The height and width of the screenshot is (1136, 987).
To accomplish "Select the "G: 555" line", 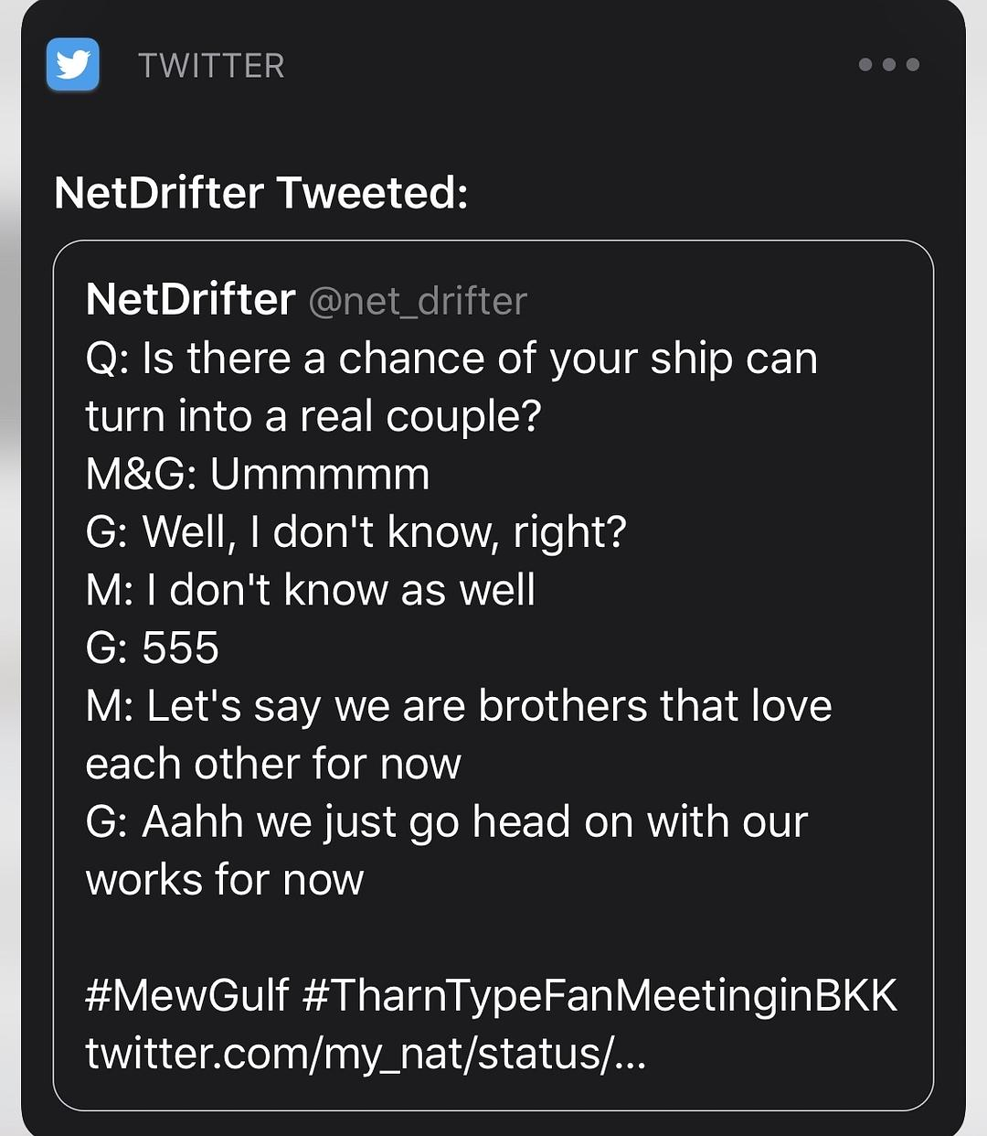I will click(x=153, y=648).
